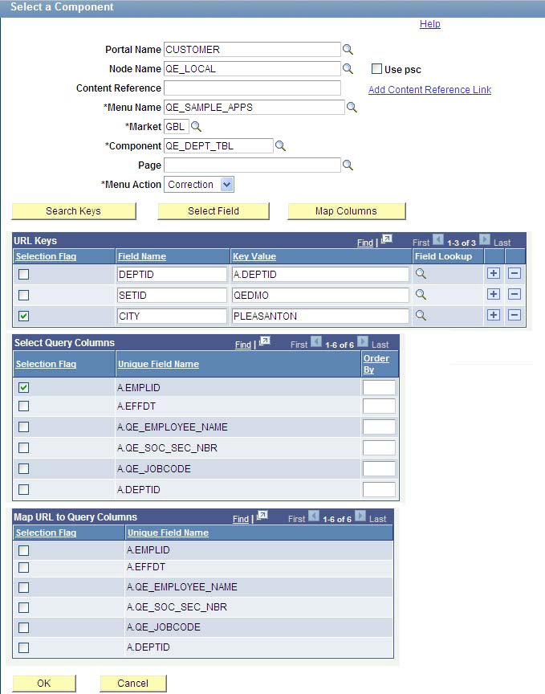Check selection flag for DEPTID URL key
The height and width of the screenshot is (694, 545).
[24, 275]
